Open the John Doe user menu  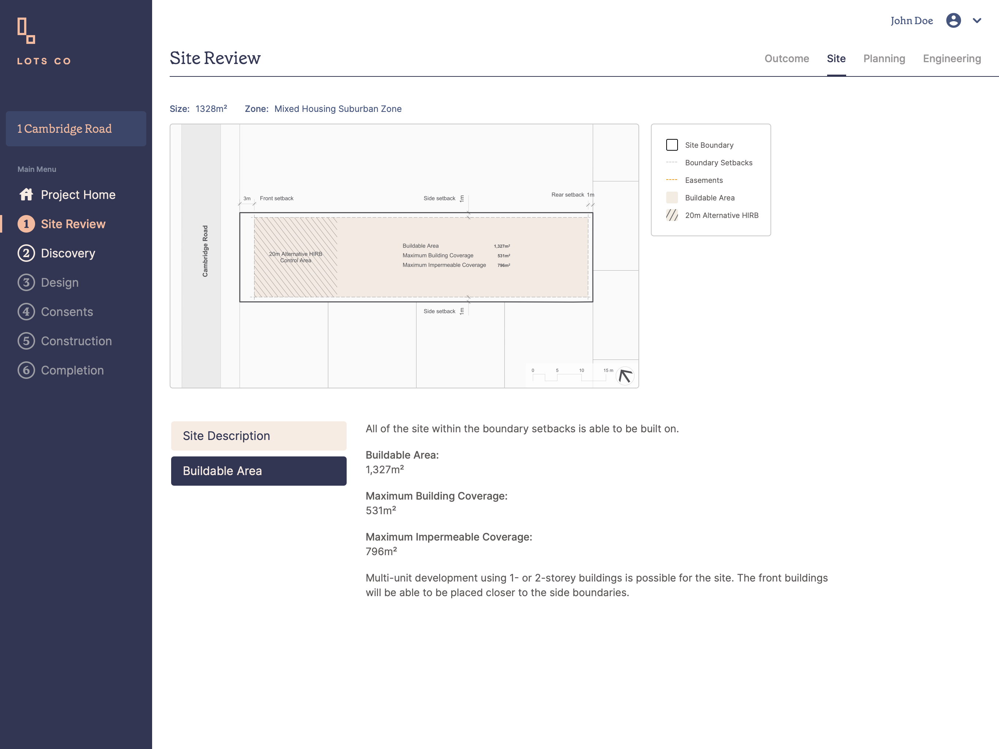911,21
